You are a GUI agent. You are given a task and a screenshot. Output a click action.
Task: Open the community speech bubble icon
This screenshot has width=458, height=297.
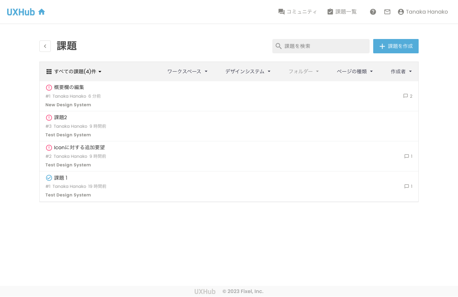click(x=281, y=11)
